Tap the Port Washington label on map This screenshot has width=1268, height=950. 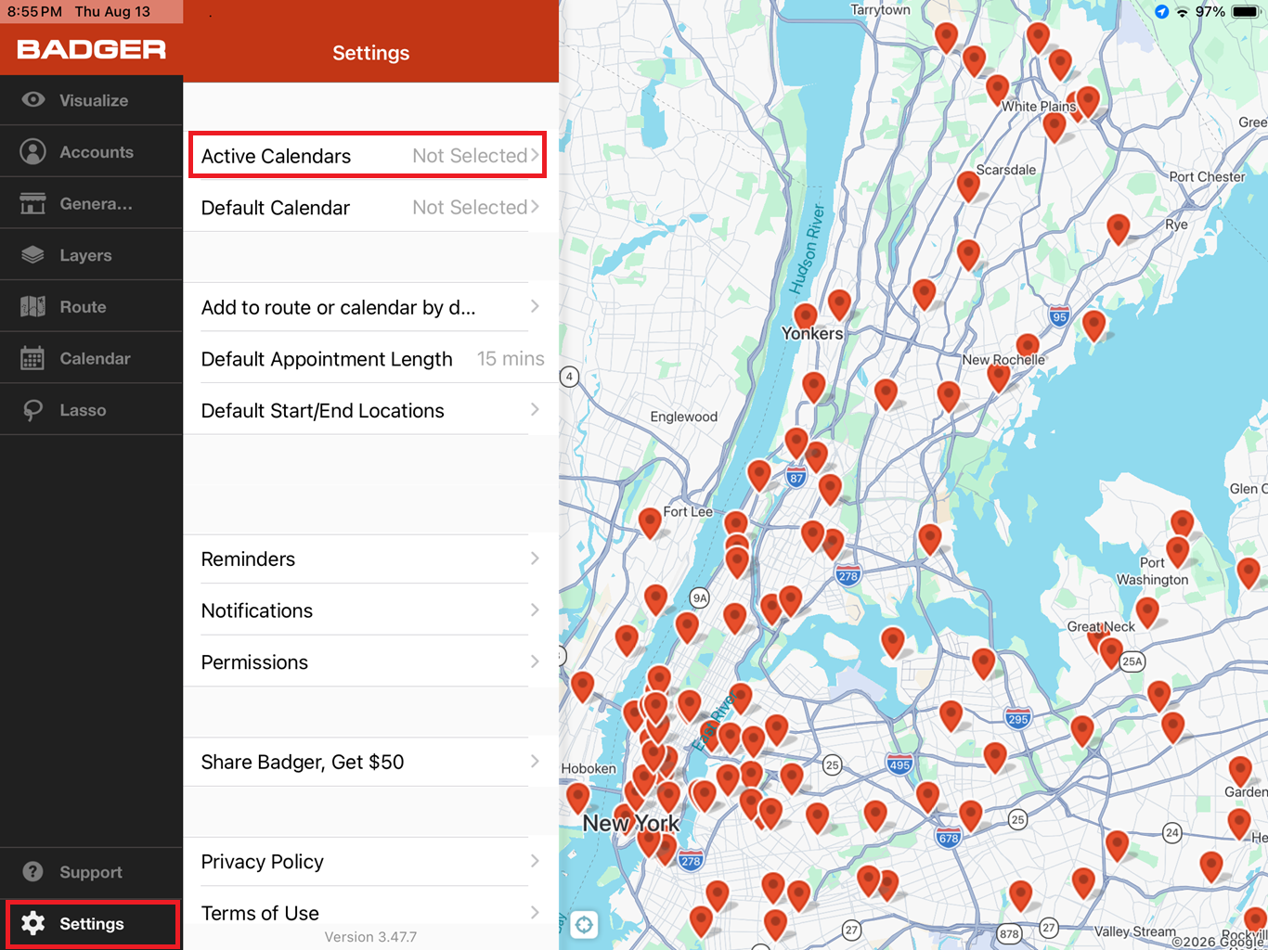(1152, 571)
